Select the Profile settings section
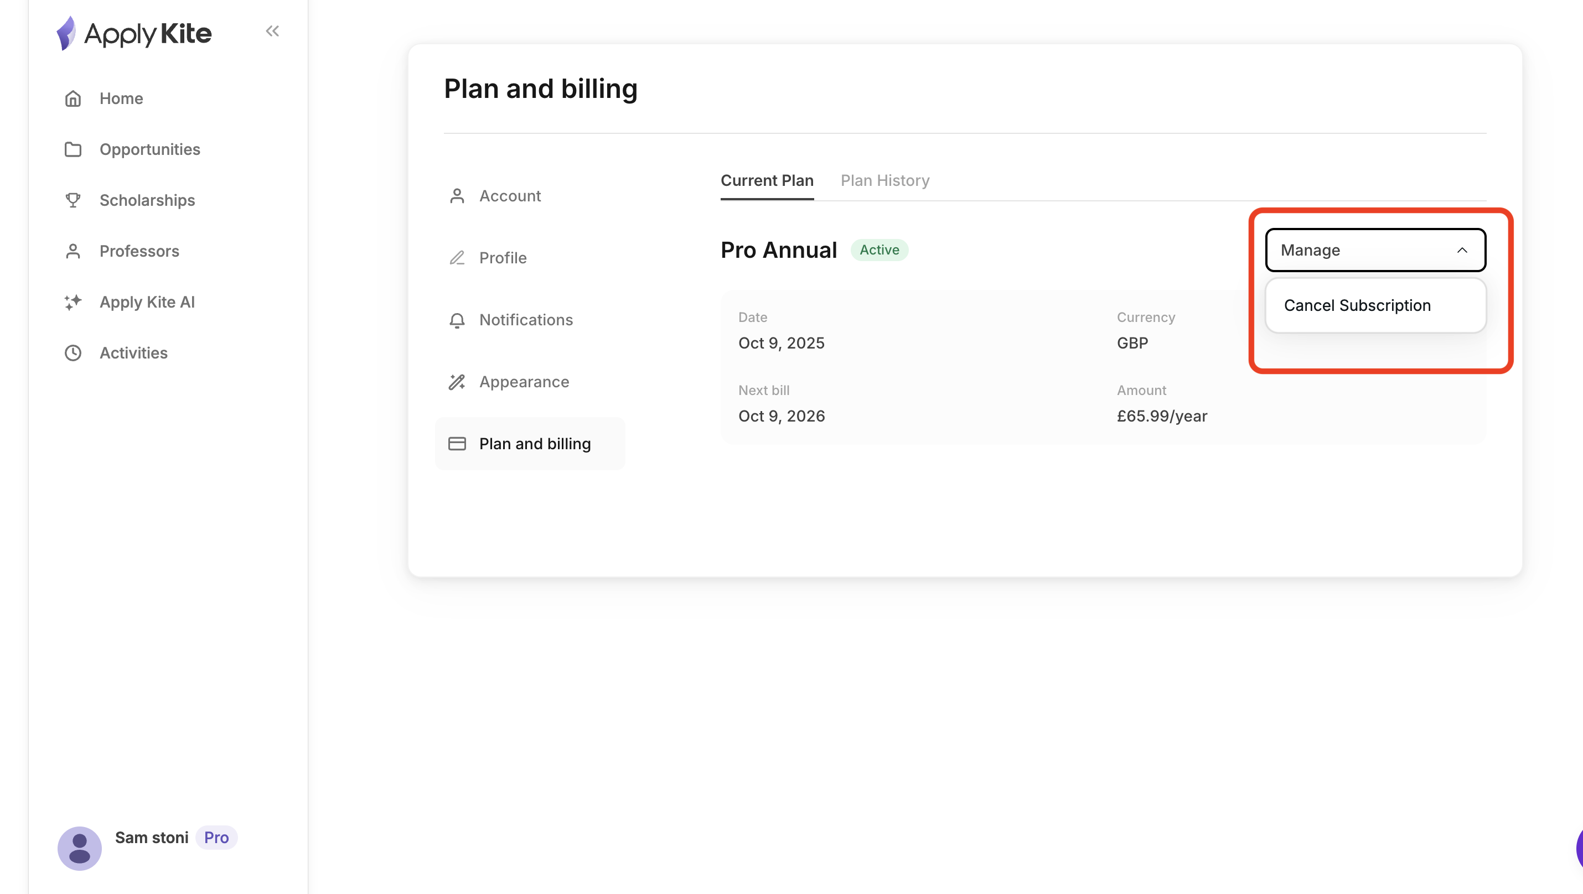This screenshot has width=1583, height=894. click(530, 258)
